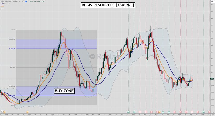Click the TradingView logo on the chart
The width and height of the screenshot is (215, 116).
(x=2, y=111)
